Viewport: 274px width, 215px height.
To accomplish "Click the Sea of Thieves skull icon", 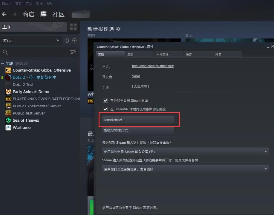I will click(8, 120).
